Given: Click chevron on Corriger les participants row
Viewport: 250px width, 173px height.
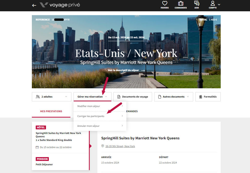Looking at the screenshot, I should (x=122, y=116).
